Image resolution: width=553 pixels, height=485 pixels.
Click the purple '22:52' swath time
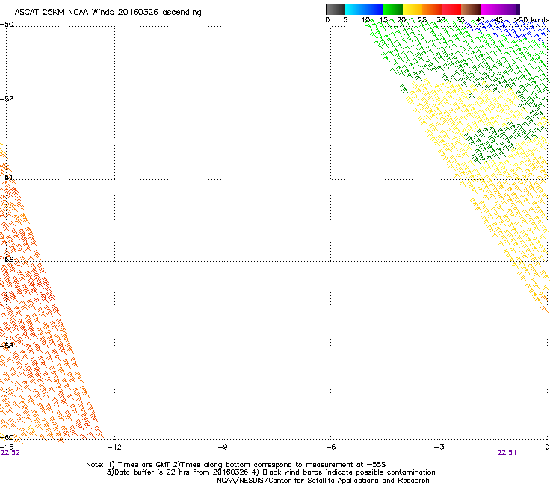(x=10, y=453)
